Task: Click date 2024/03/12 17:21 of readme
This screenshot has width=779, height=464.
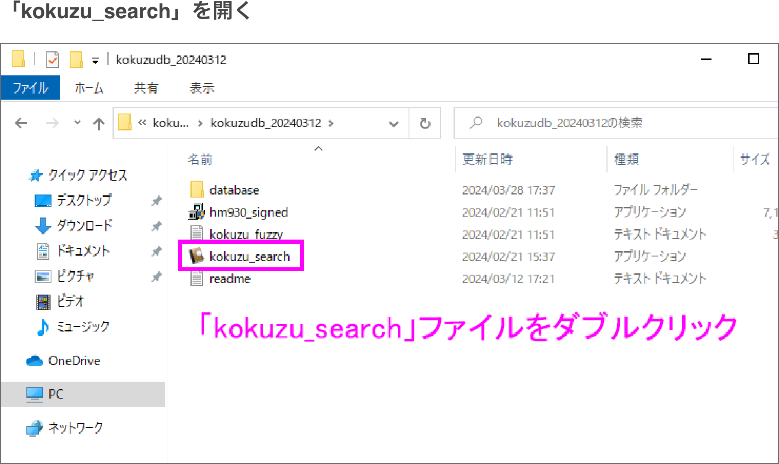Action: [x=509, y=279]
